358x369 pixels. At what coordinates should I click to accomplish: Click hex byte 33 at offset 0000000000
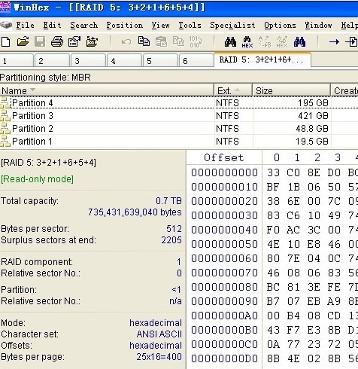tap(273, 172)
